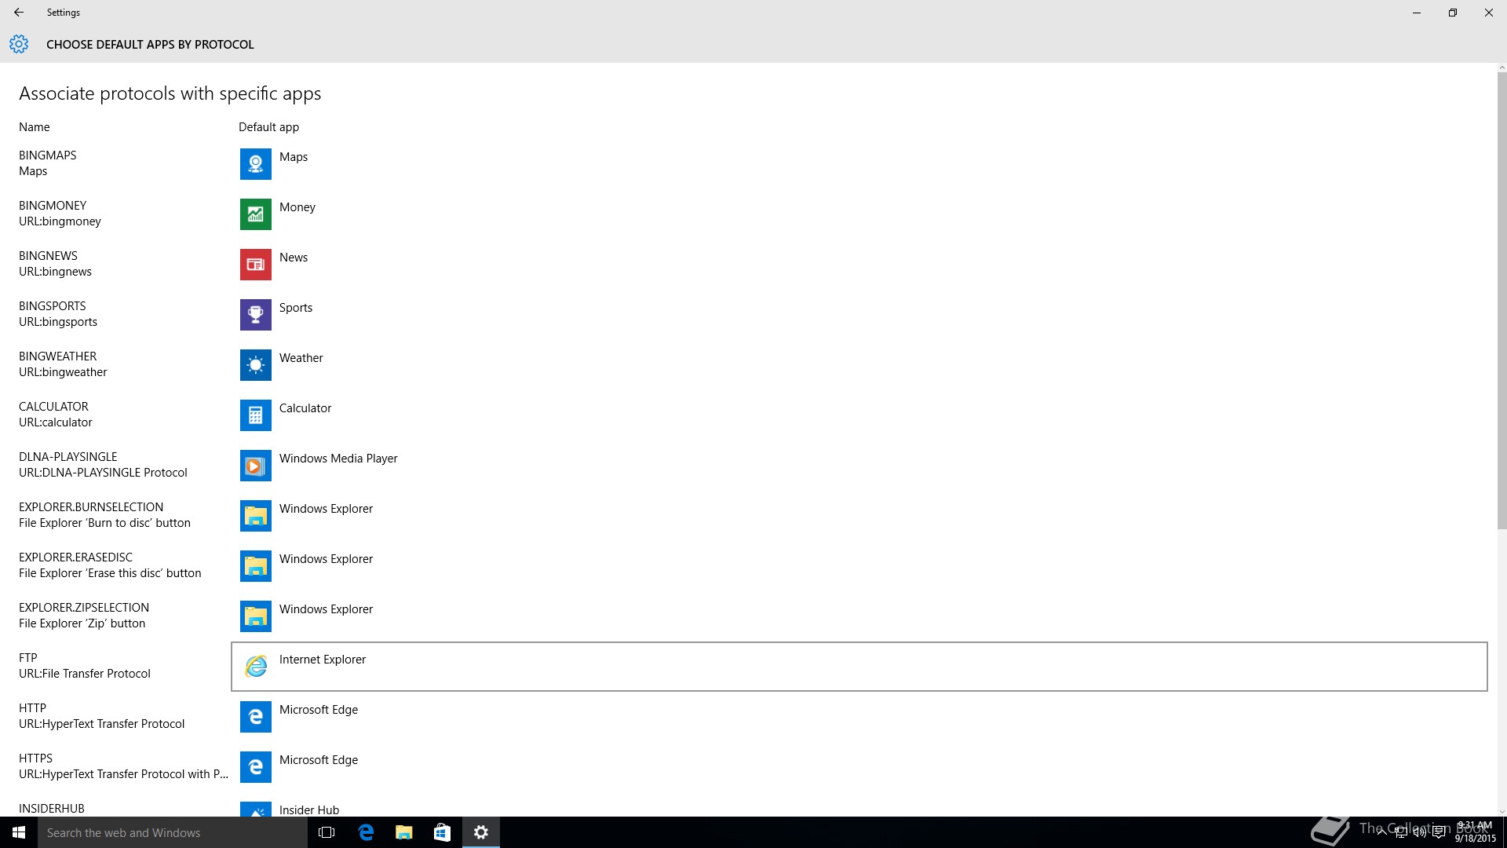Click the vertical scrollbar thumb
This screenshot has height=848, width=1507.
[x=1502, y=300]
